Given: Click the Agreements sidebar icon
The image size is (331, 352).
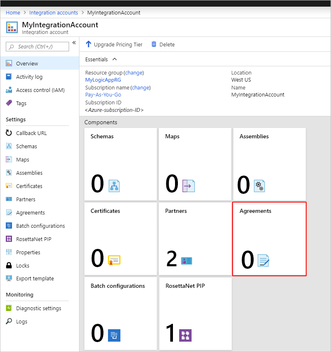Looking at the screenshot, I should [9, 212].
